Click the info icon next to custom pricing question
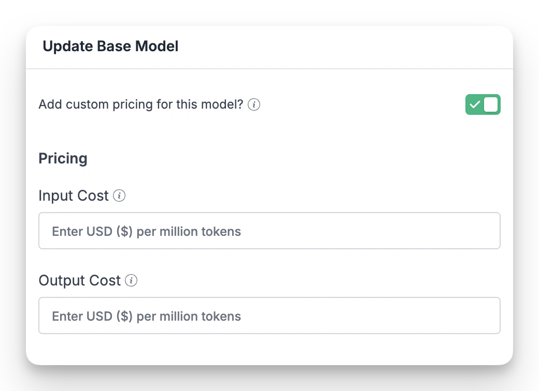Image resolution: width=539 pixels, height=391 pixels. pyautogui.click(x=253, y=104)
